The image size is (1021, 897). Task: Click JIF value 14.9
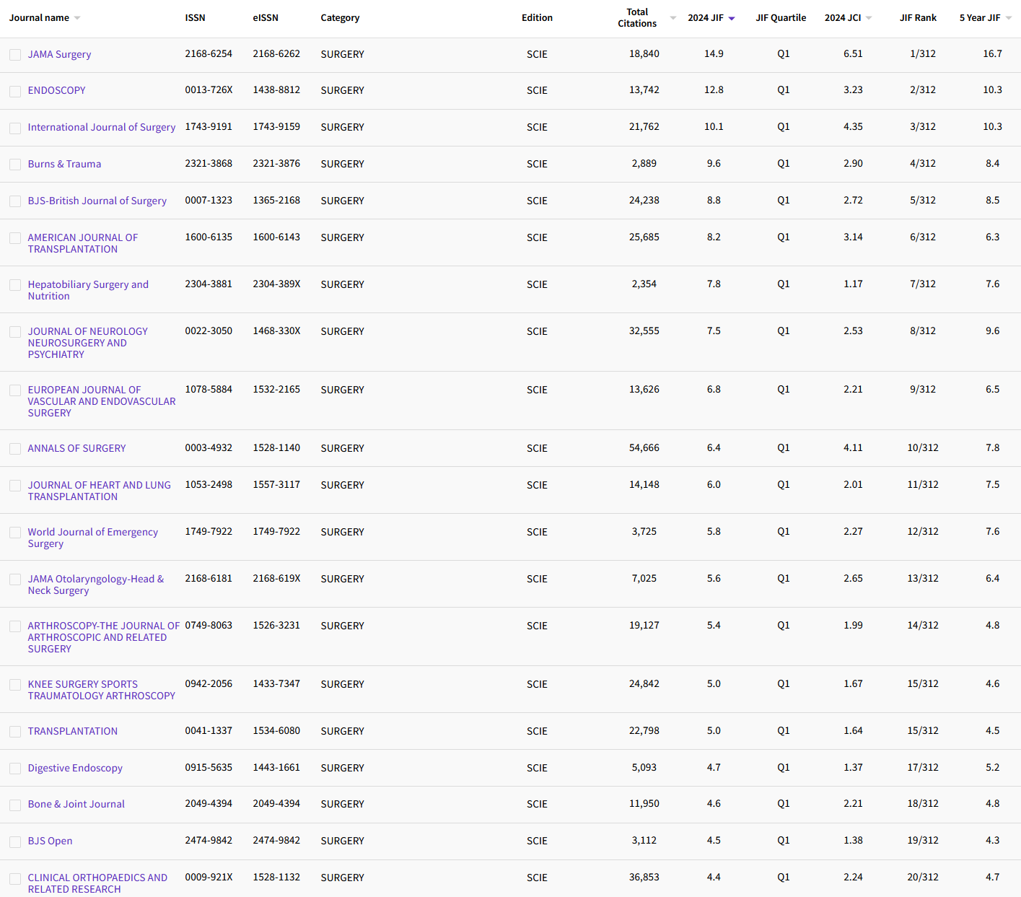click(x=714, y=53)
